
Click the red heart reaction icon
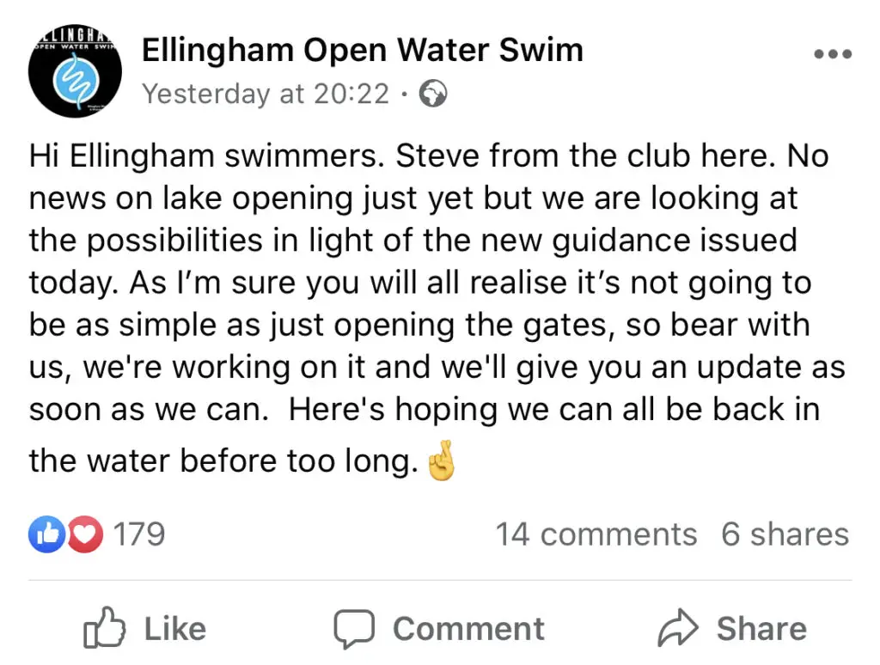[85, 534]
